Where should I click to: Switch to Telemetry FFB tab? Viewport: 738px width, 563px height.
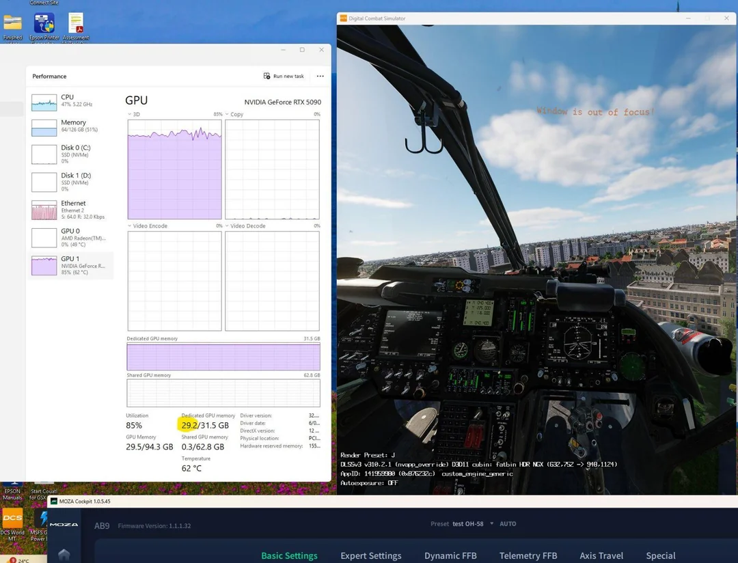click(x=528, y=556)
